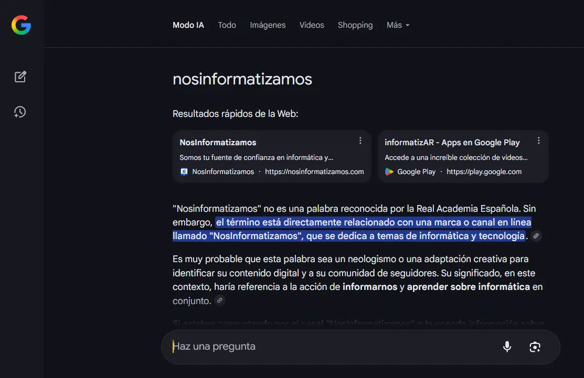The height and width of the screenshot is (378, 584).
Task: Click "Es muy probable que esta palabra" paragraph
Action: 357,280
